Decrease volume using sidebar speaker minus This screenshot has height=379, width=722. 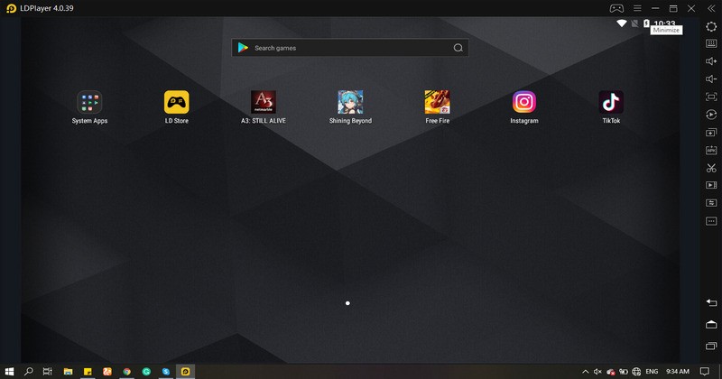[x=711, y=79]
